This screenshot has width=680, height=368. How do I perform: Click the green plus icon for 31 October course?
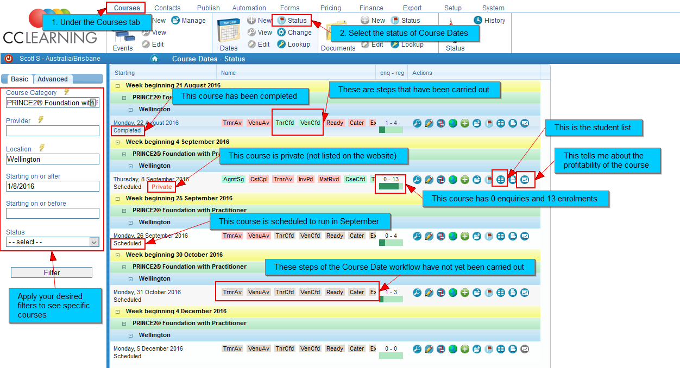[465, 293]
